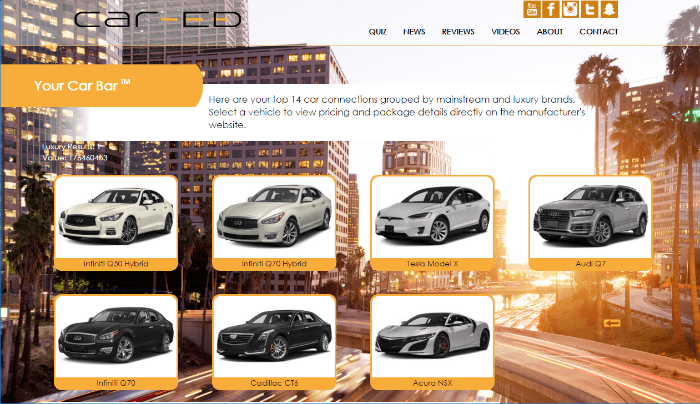Switch to the VIDEOS tab
The height and width of the screenshot is (404, 700).
505,32
